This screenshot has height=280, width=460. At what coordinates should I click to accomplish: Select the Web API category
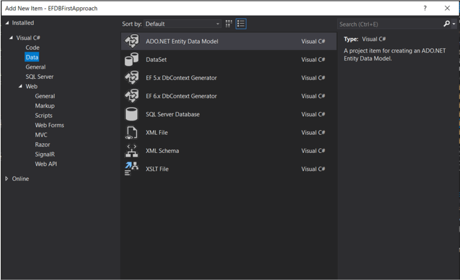[x=46, y=164]
